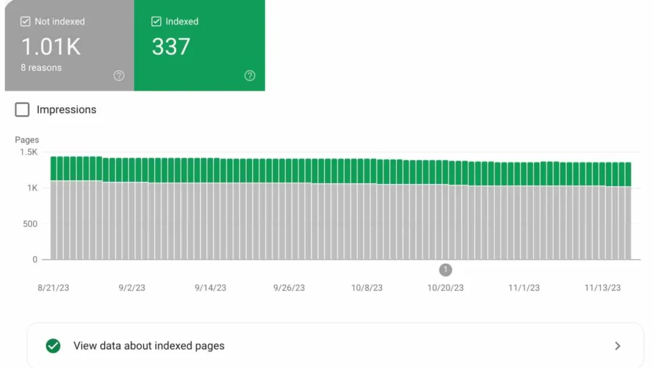Click the annotation marker numbered 1
Screen dimensions: 654x368
click(x=446, y=270)
